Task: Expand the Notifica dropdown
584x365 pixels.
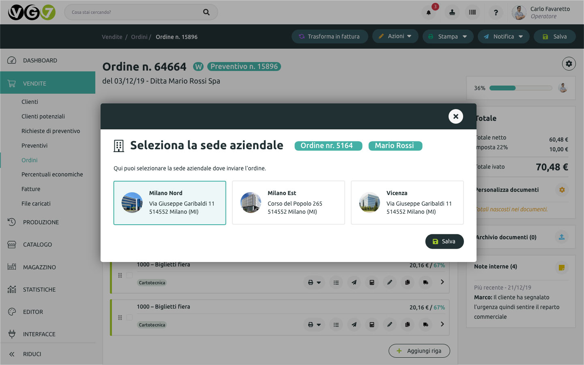Action: pos(503,36)
